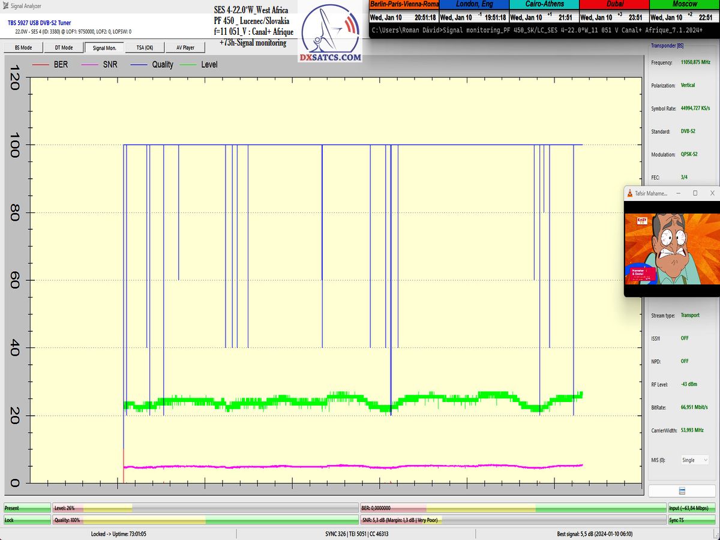Image resolution: width=720 pixels, height=540 pixels.
Task: Click the magenta SNR legend line
Action: coord(90,64)
